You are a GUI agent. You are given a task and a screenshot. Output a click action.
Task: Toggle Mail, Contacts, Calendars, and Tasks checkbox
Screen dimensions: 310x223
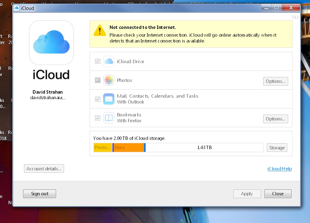coord(98,99)
